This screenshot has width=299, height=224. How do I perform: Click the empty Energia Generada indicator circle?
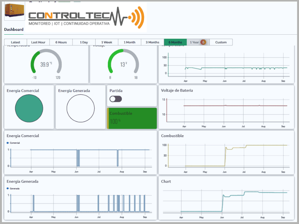(x=81, y=108)
